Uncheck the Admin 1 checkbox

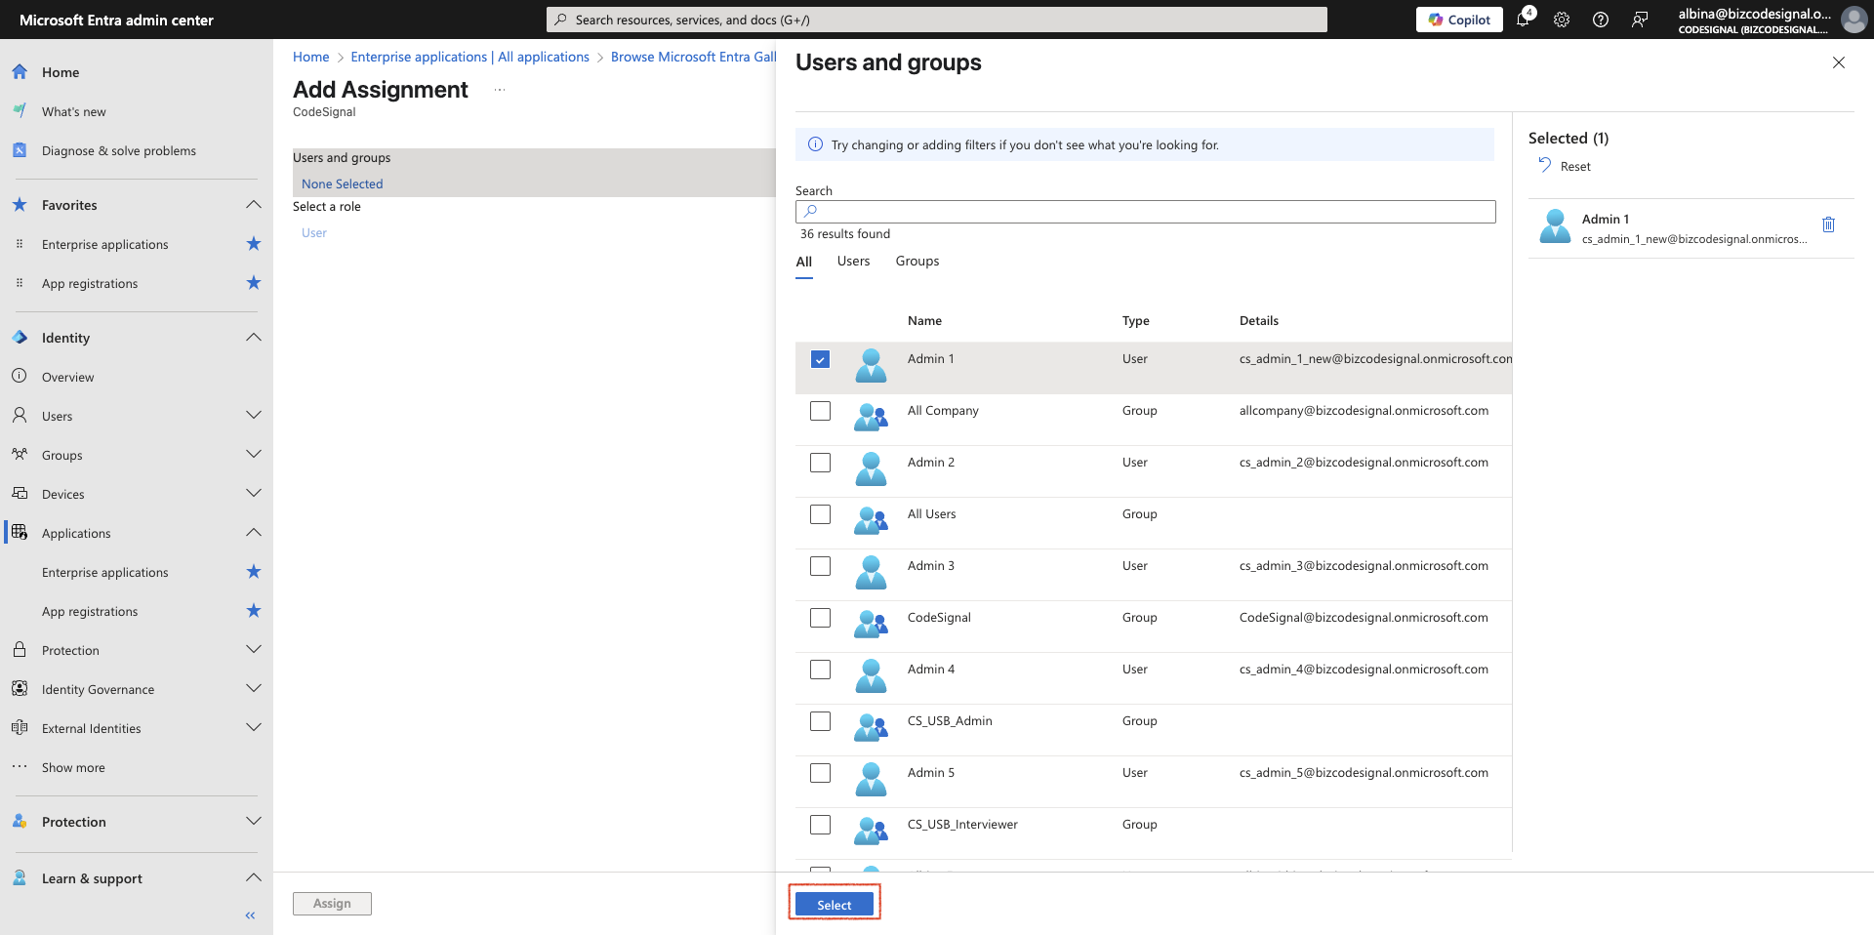coord(820,359)
